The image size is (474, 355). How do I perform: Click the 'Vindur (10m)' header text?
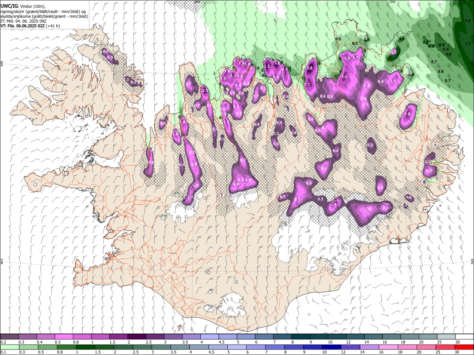pos(32,6)
